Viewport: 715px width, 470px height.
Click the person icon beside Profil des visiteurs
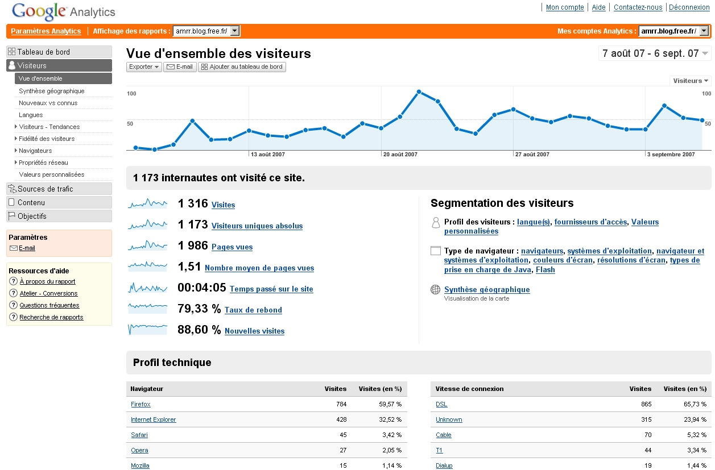[436, 222]
